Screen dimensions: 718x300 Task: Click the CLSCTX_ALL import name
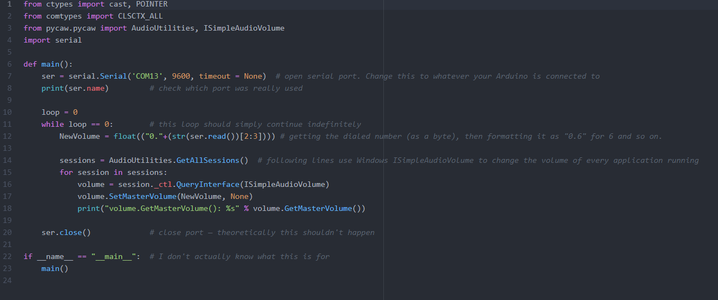pyautogui.click(x=140, y=16)
